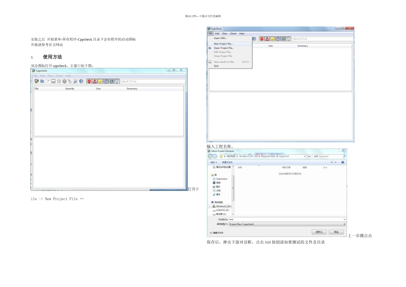Click Quick Filter field in window with File menu
Image resolution: width=406 pixels, height=287 pixels.
[323, 39]
